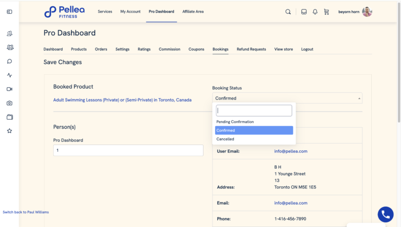Switch to the Coupons tab
This screenshot has width=401, height=227.
click(x=196, y=49)
